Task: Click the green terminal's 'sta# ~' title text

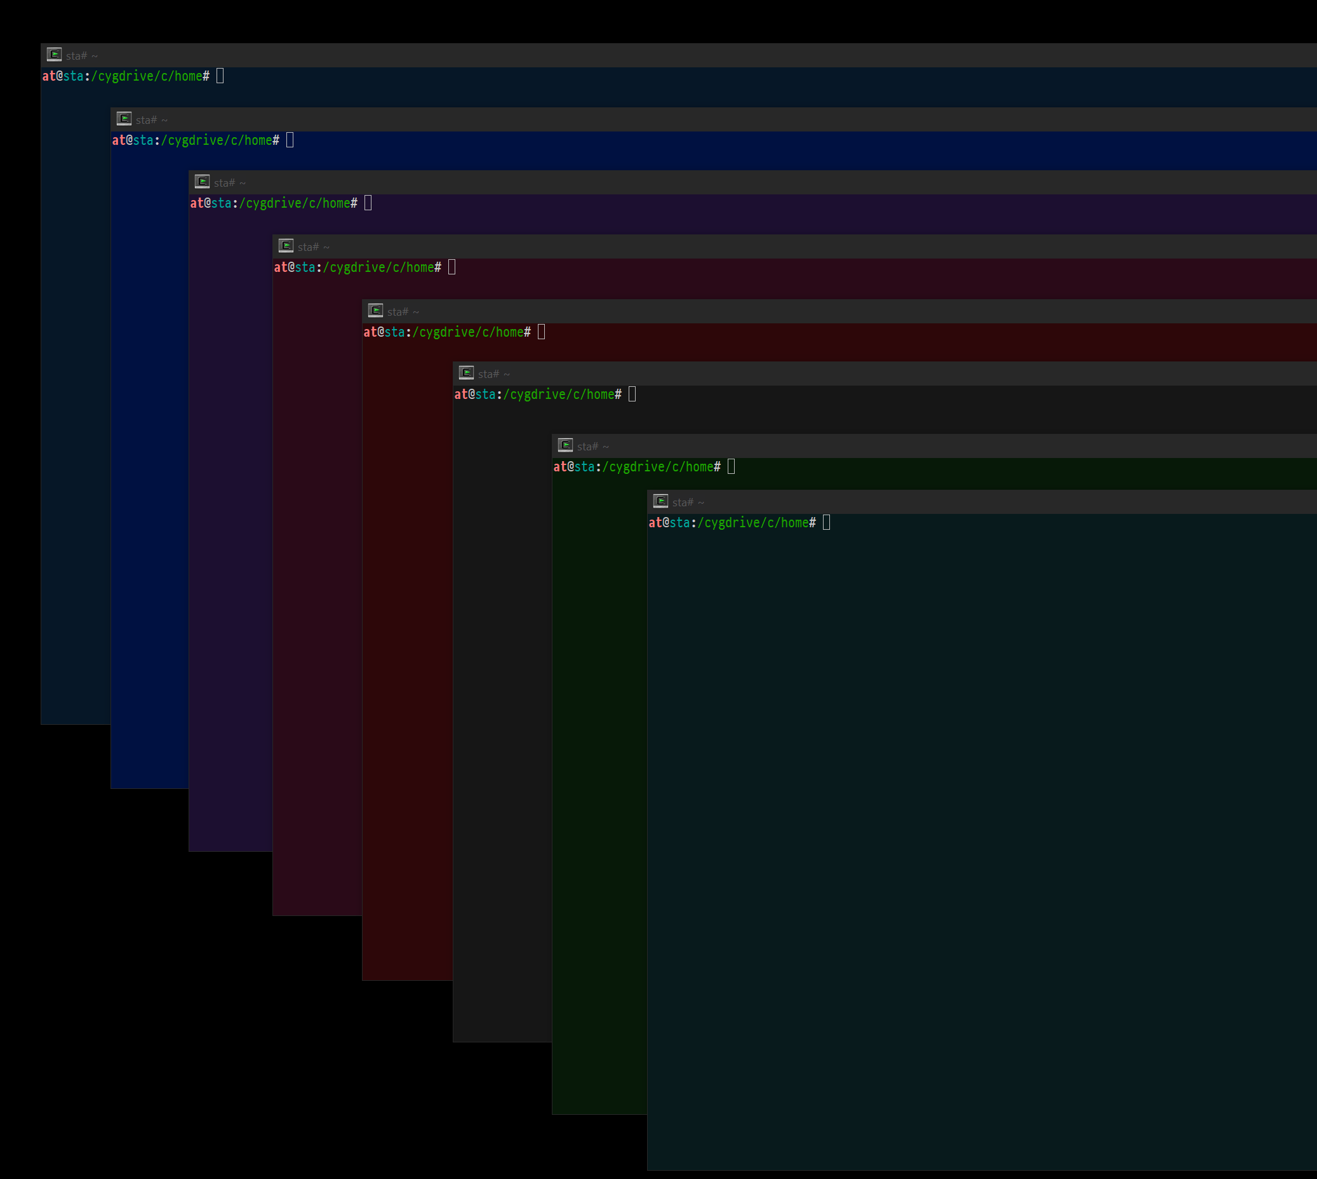Action: point(592,447)
